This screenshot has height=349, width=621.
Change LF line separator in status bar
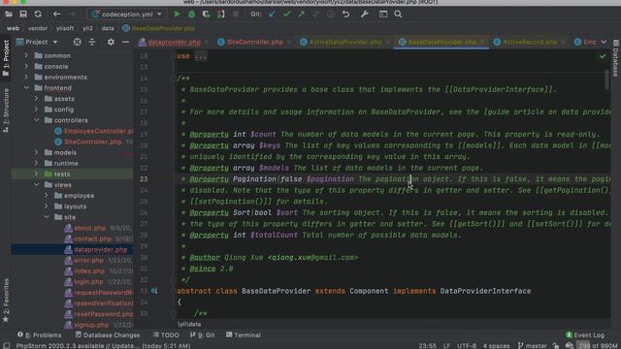click(x=446, y=345)
